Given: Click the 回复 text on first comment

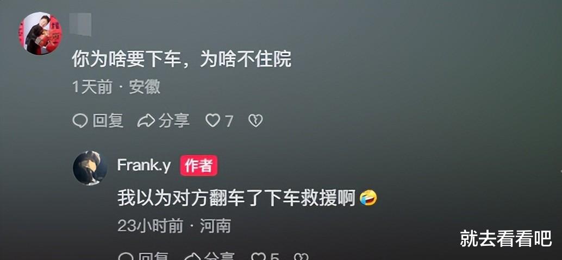Looking at the screenshot, I should click(x=108, y=121).
